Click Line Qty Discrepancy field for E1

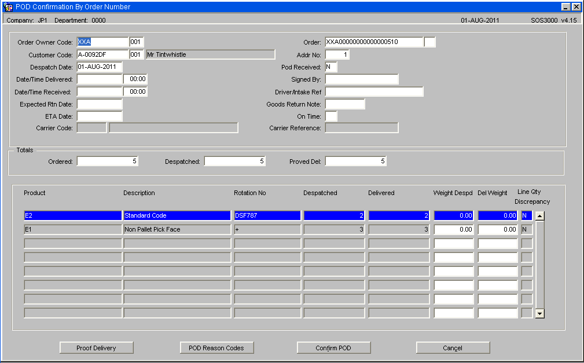tap(527, 229)
